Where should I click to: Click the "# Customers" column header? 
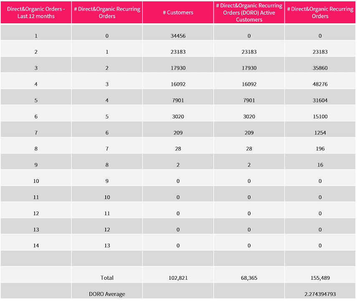(178, 12)
